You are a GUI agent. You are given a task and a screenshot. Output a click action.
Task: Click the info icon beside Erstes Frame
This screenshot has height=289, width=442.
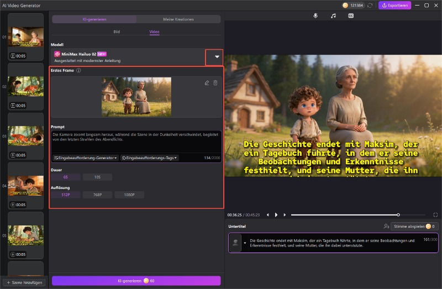(x=78, y=71)
